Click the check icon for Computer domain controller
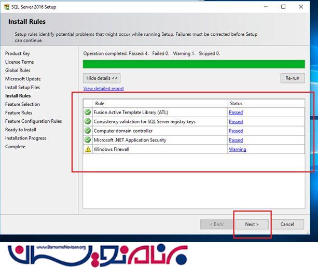The image size is (318, 268). (87, 131)
